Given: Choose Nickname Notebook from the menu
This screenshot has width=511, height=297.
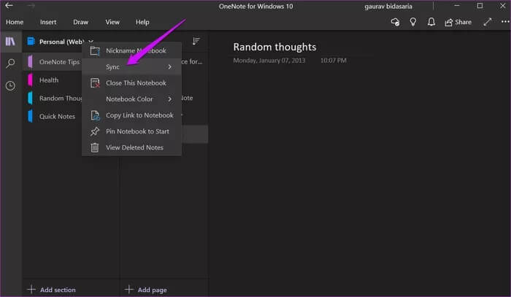Looking at the screenshot, I should click(131, 51).
